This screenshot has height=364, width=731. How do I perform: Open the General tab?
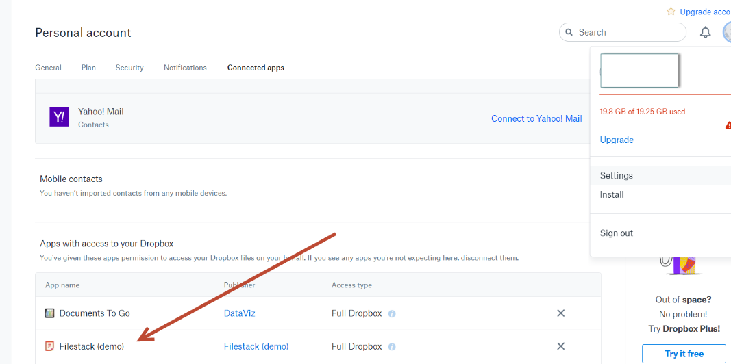pos(48,68)
